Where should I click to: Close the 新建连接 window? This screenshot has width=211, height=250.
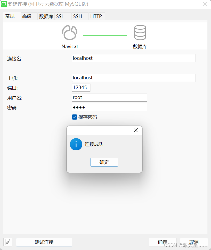click(205, 4)
